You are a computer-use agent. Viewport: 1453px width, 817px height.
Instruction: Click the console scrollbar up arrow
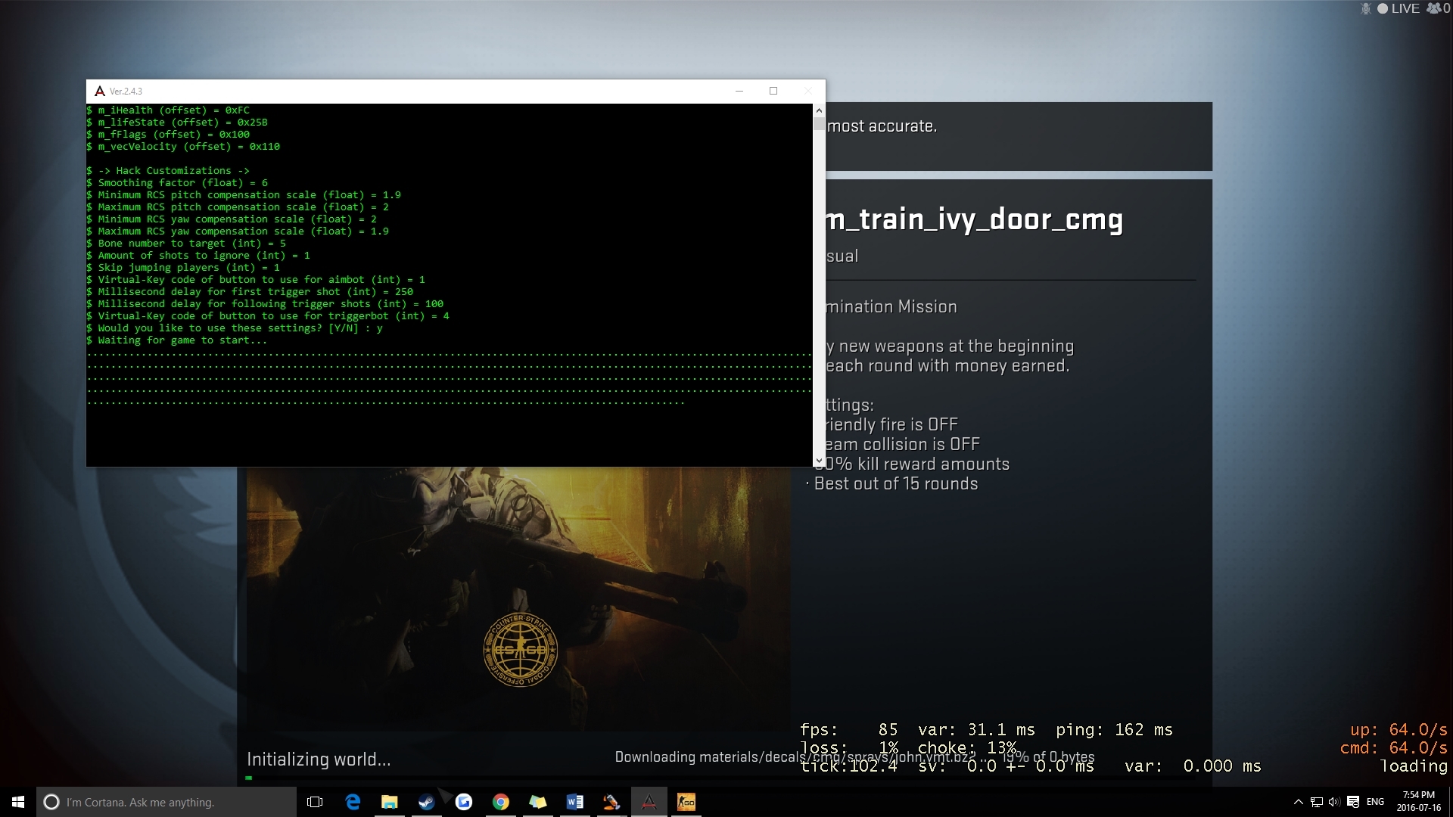(819, 110)
